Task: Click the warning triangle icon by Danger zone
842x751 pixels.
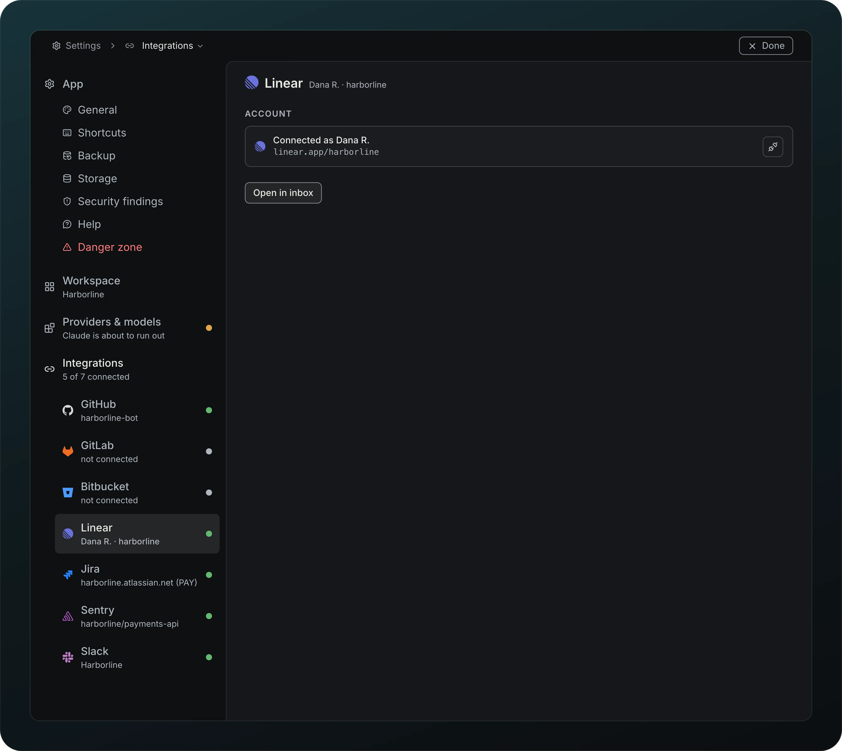Action: [x=67, y=247]
